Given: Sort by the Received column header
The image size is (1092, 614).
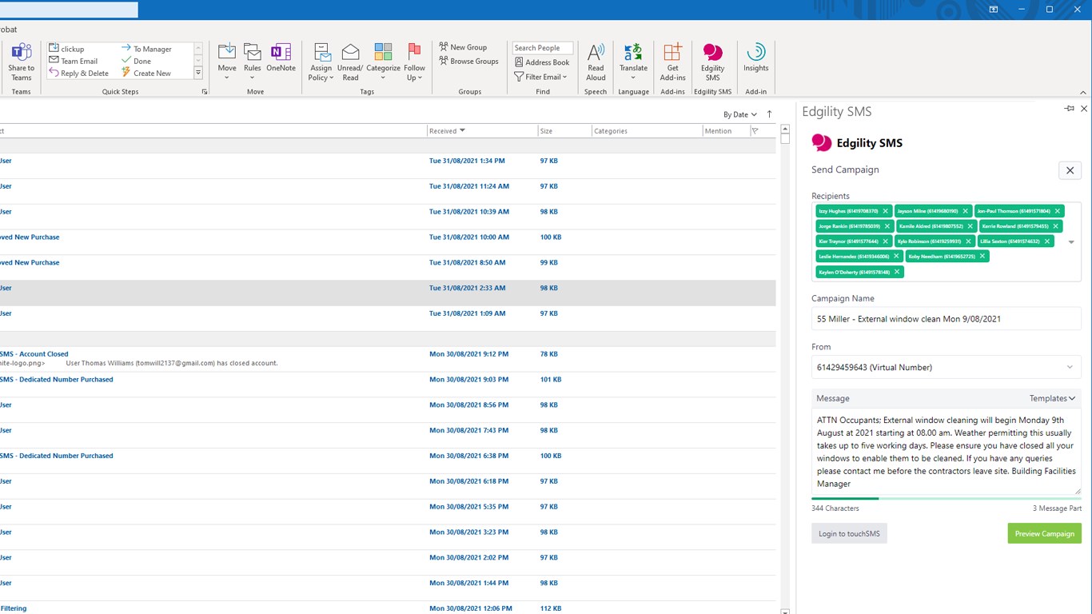Looking at the screenshot, I should (x=482, y=131).
